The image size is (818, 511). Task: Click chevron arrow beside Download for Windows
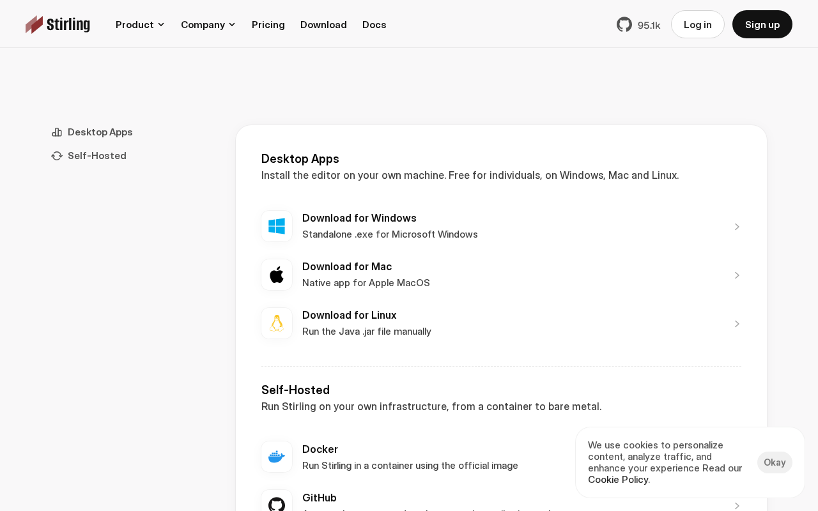click(x=737, y=227)
